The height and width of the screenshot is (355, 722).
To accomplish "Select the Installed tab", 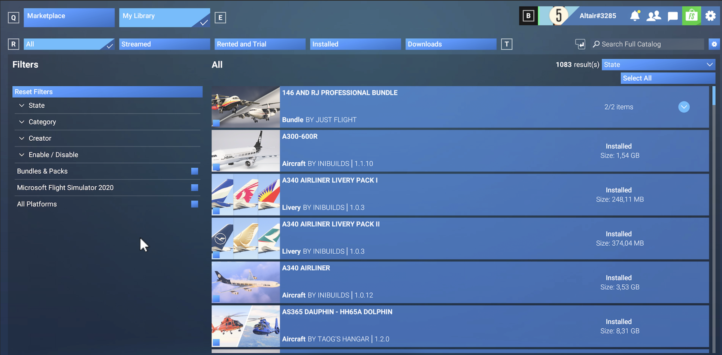I will (x=355, y=44).
